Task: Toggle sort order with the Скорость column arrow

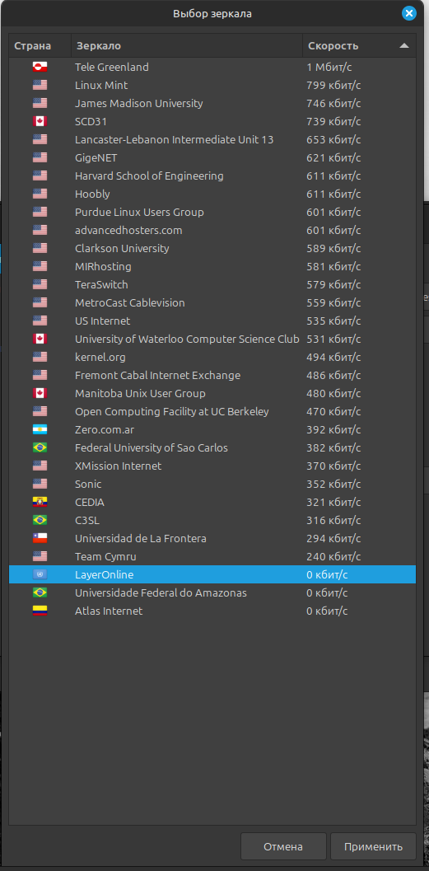Action: 404,45
